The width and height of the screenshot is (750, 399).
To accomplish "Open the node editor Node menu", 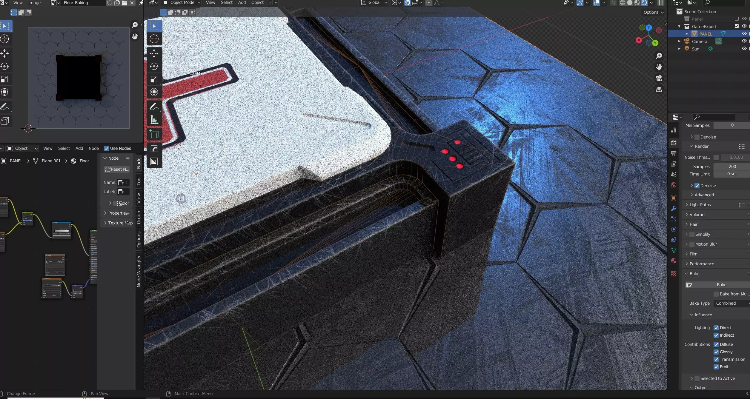I will point(94,148).
